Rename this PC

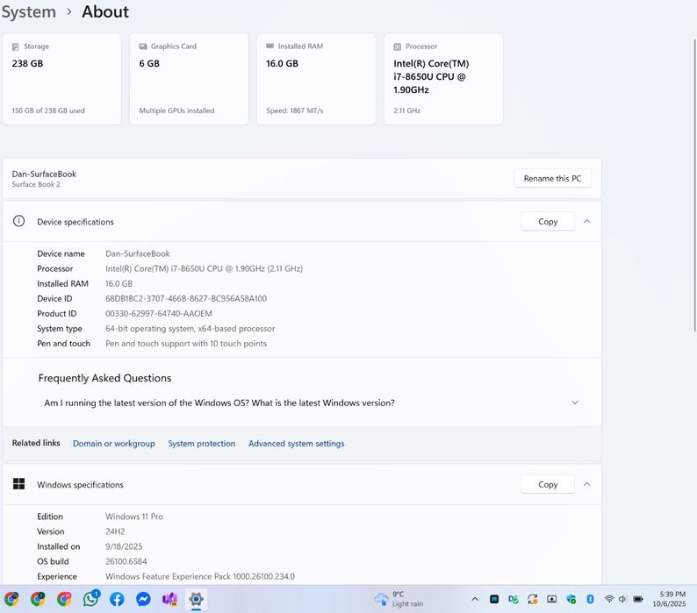[552, 178]
